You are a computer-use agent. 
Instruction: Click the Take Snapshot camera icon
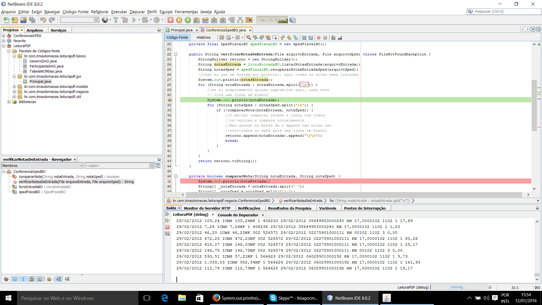pos(249,20)
